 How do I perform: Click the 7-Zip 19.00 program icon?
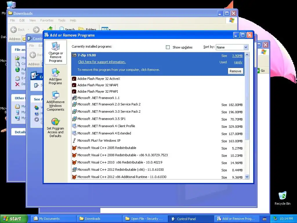click(x=74, y=55)
